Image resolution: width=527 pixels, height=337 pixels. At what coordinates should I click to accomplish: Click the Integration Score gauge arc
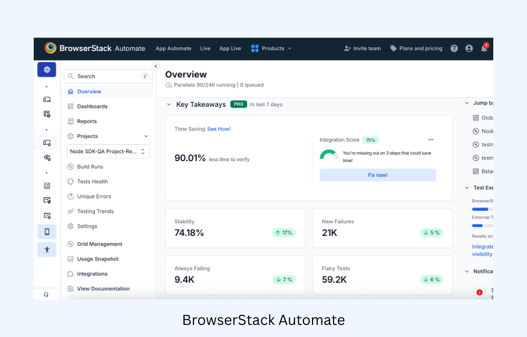[329, 154]
